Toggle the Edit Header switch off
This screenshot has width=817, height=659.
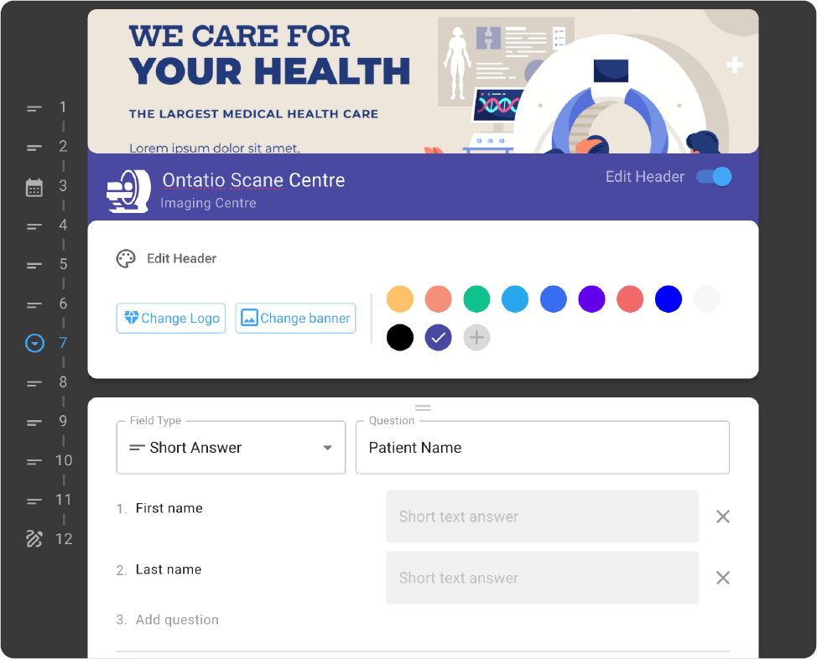coord(715,177)
